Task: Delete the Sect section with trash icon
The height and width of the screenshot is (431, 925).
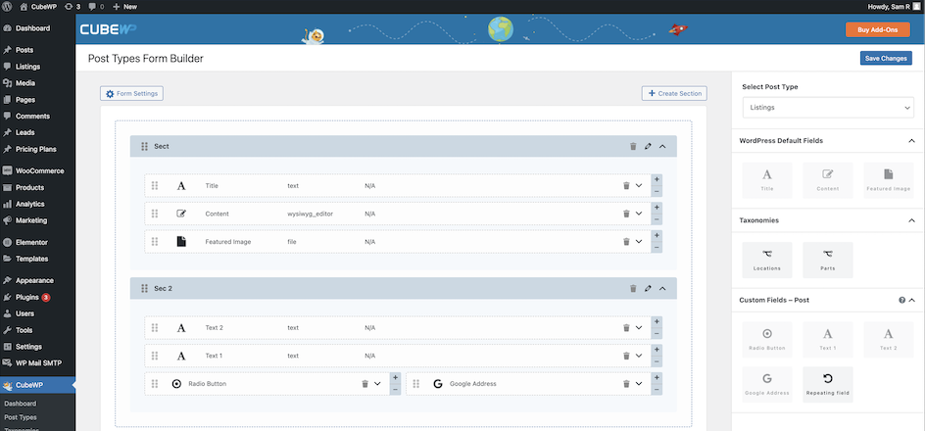Action: point(633,146)
